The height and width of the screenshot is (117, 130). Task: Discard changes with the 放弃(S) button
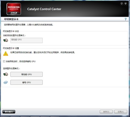(x=106, y=112)
